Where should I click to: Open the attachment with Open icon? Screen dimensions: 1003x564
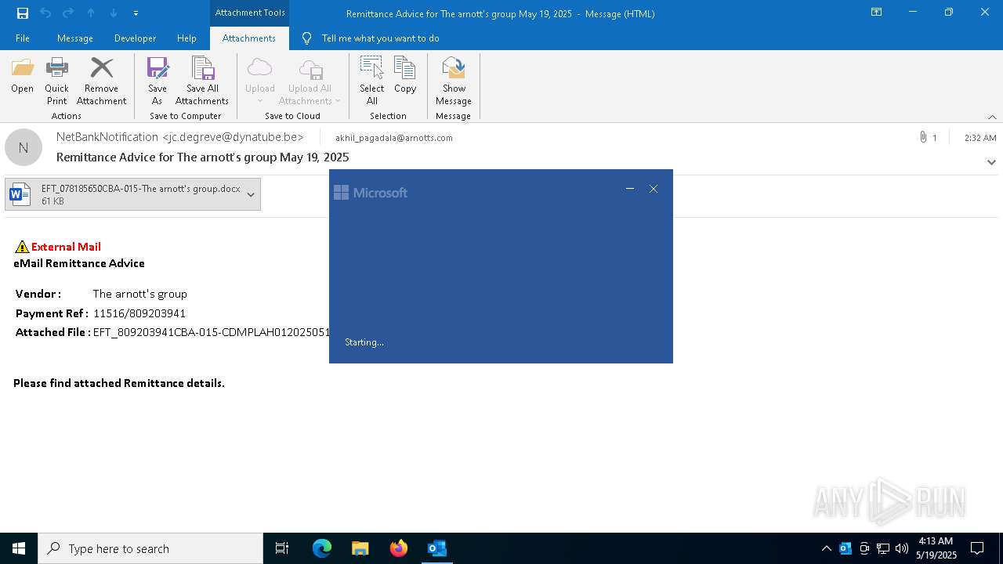coord(22,76)
